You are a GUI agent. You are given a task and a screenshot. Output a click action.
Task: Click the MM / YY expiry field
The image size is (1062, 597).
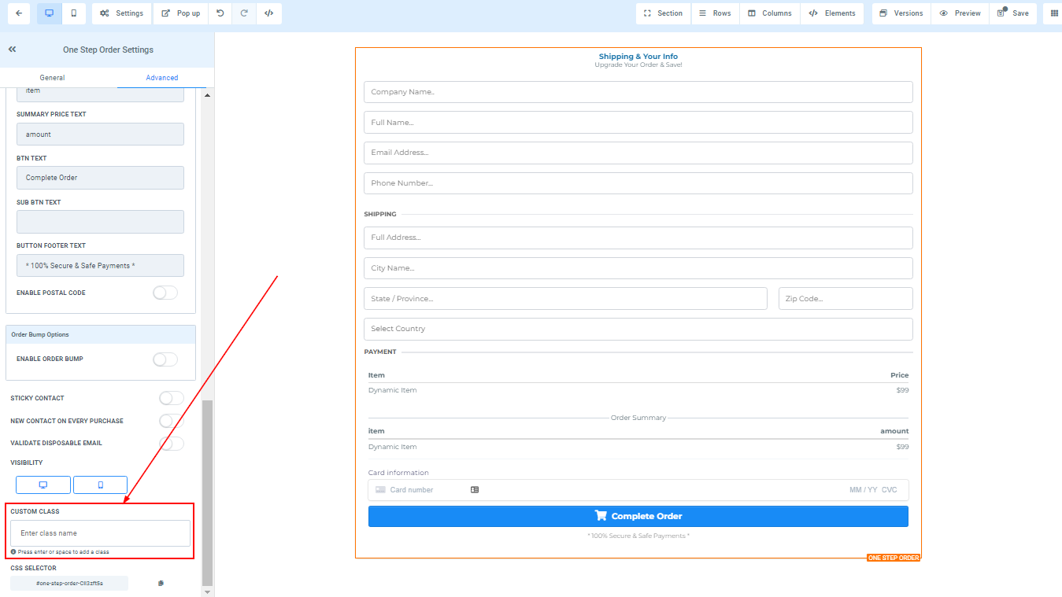[863, 490]
